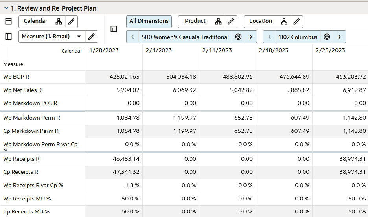Click the Location hierarchy icon
The width and height of the screenshot is (368, 217).
(x=284, y=21)
